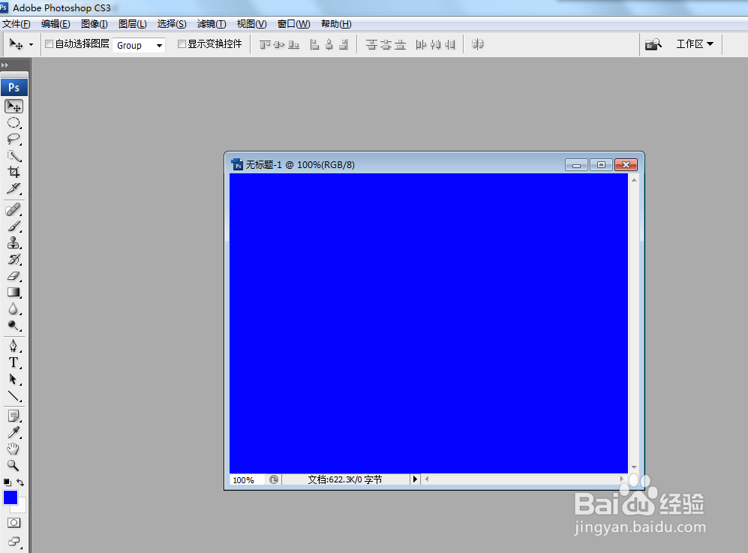Click the Auto-Align Layers icon
This screenshot has width=748, height=553.
point(477,44)
